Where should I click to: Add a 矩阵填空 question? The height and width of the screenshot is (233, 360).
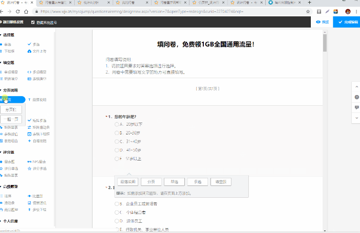9,79
